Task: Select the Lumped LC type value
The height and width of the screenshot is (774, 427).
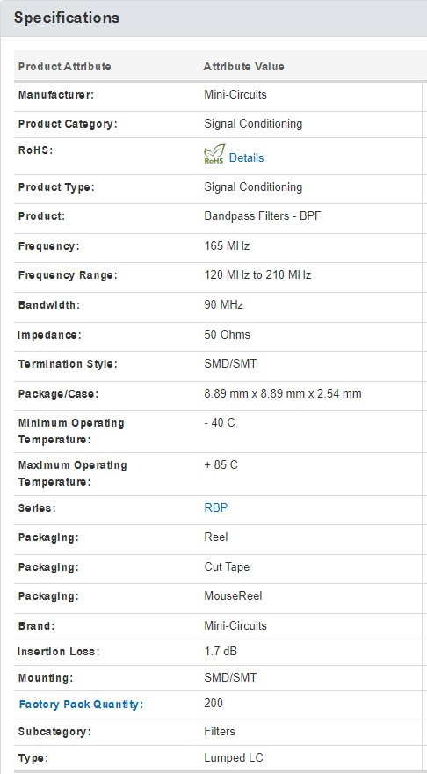Action: [x=233, y=757]
